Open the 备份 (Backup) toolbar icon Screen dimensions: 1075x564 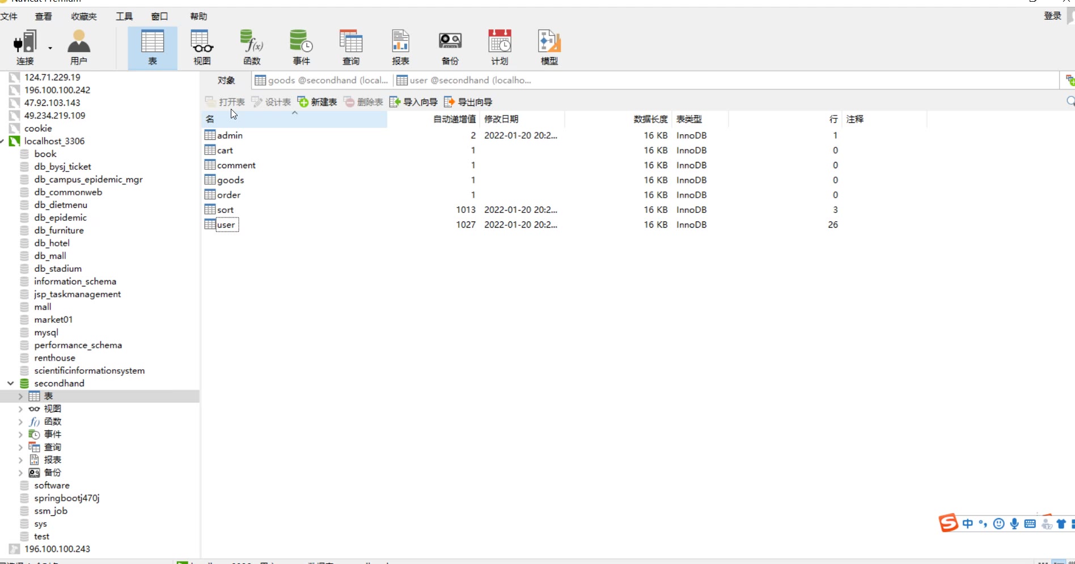click(x=450, y=48)
